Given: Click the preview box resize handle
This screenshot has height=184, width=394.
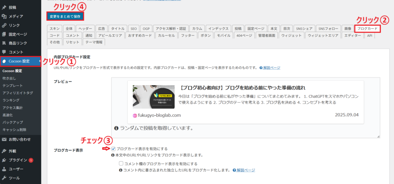Looking at the screenshot, I should click(378, 136).
